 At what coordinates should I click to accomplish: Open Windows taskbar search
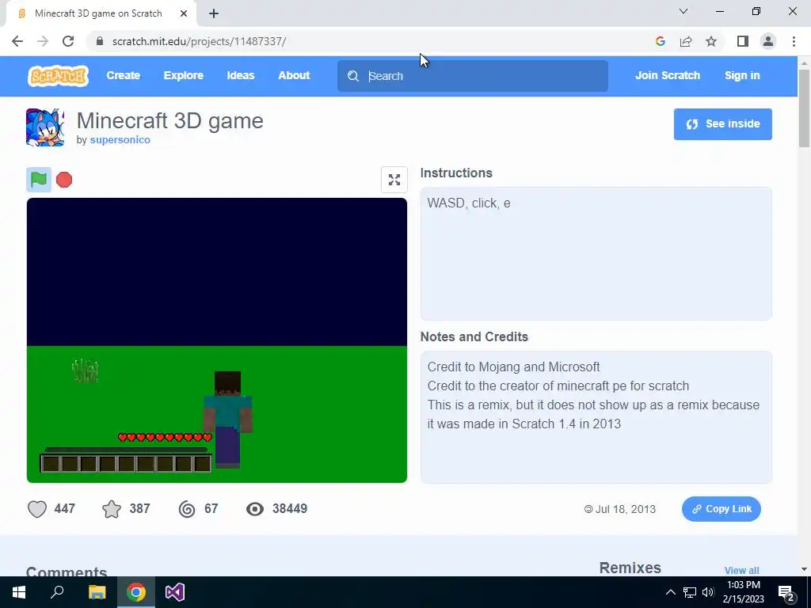[57, 592]
